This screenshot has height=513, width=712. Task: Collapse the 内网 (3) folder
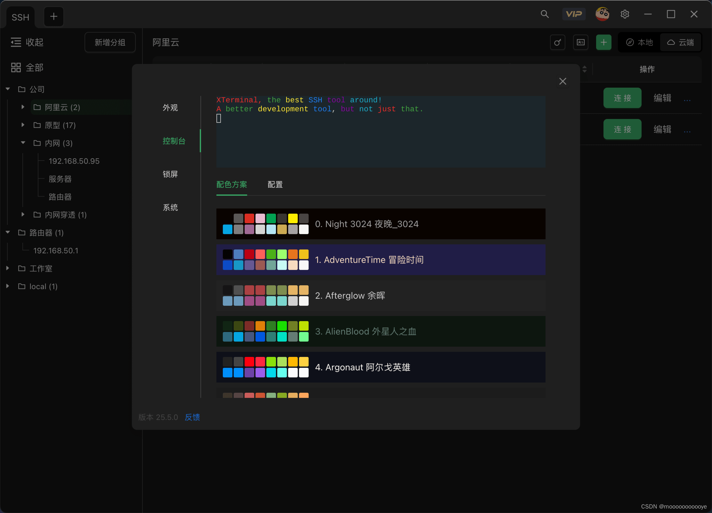(23, 143)
